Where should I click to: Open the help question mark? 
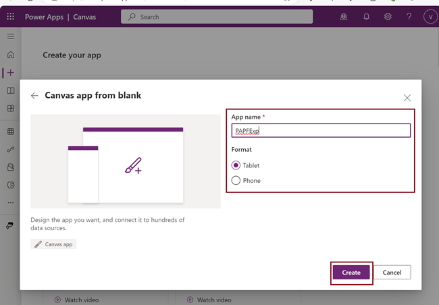point(409,17)
